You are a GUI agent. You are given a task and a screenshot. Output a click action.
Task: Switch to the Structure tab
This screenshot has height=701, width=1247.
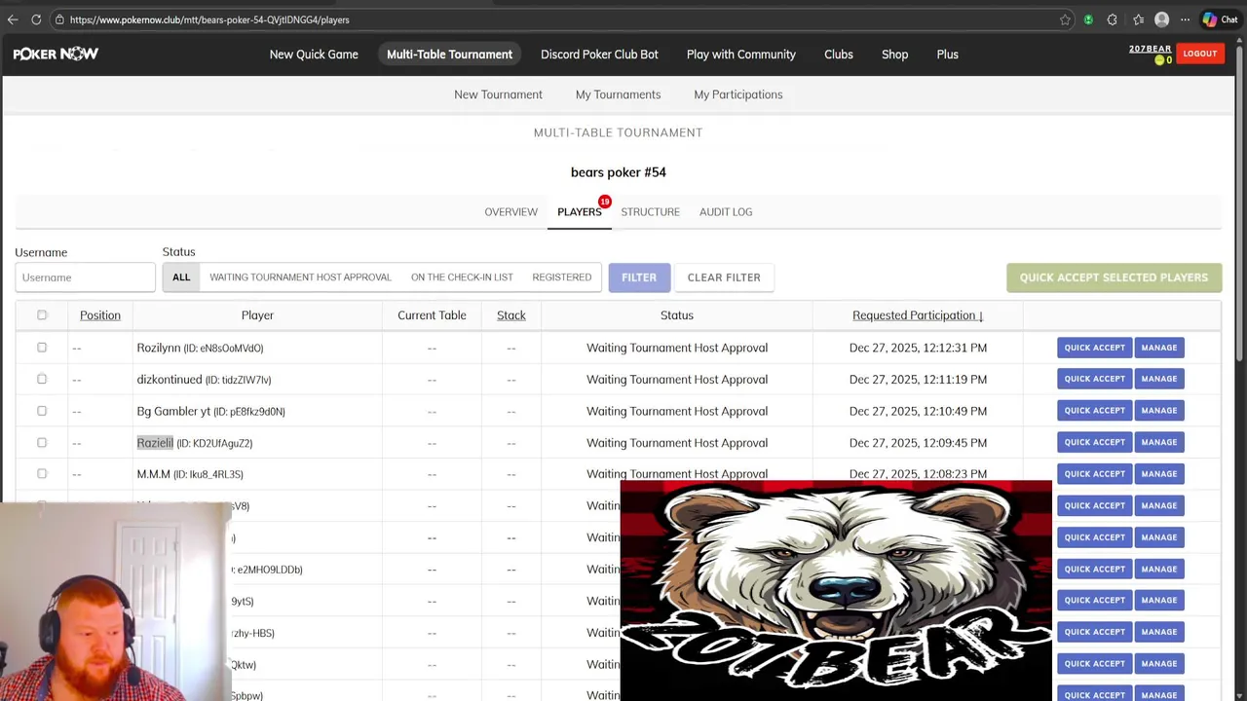coord(650,211)
